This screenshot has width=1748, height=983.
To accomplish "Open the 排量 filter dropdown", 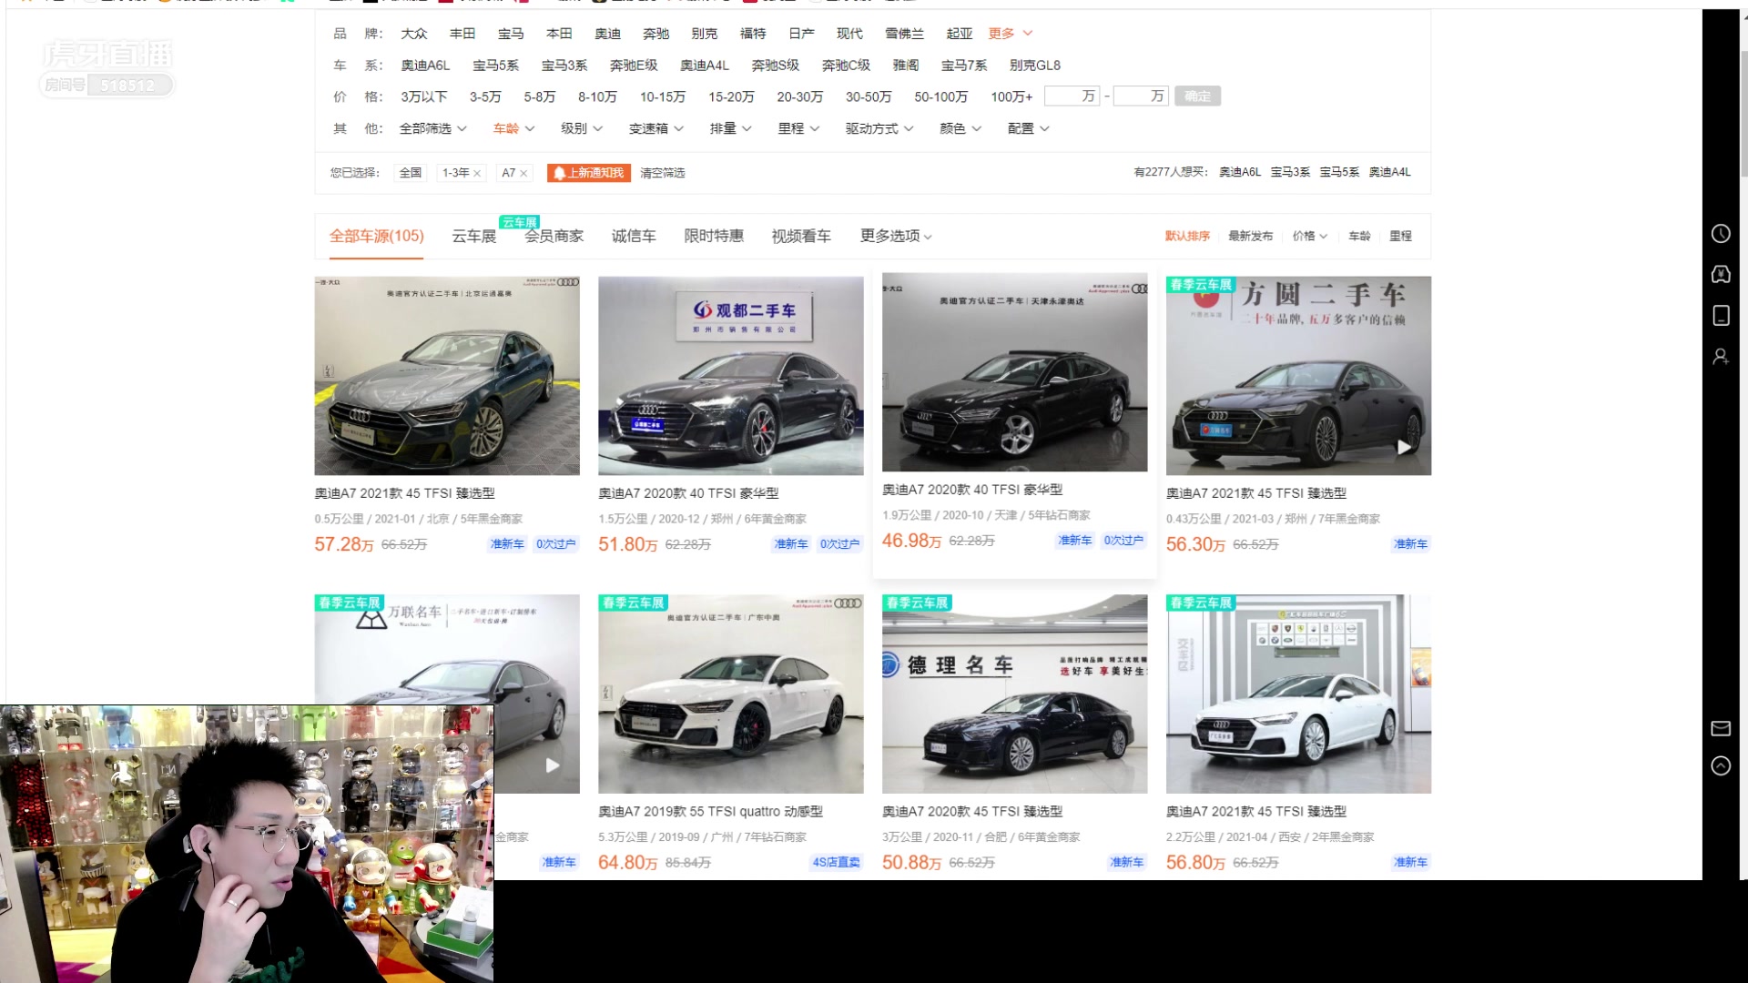I will pyautogui.click(x=730, y=128).
